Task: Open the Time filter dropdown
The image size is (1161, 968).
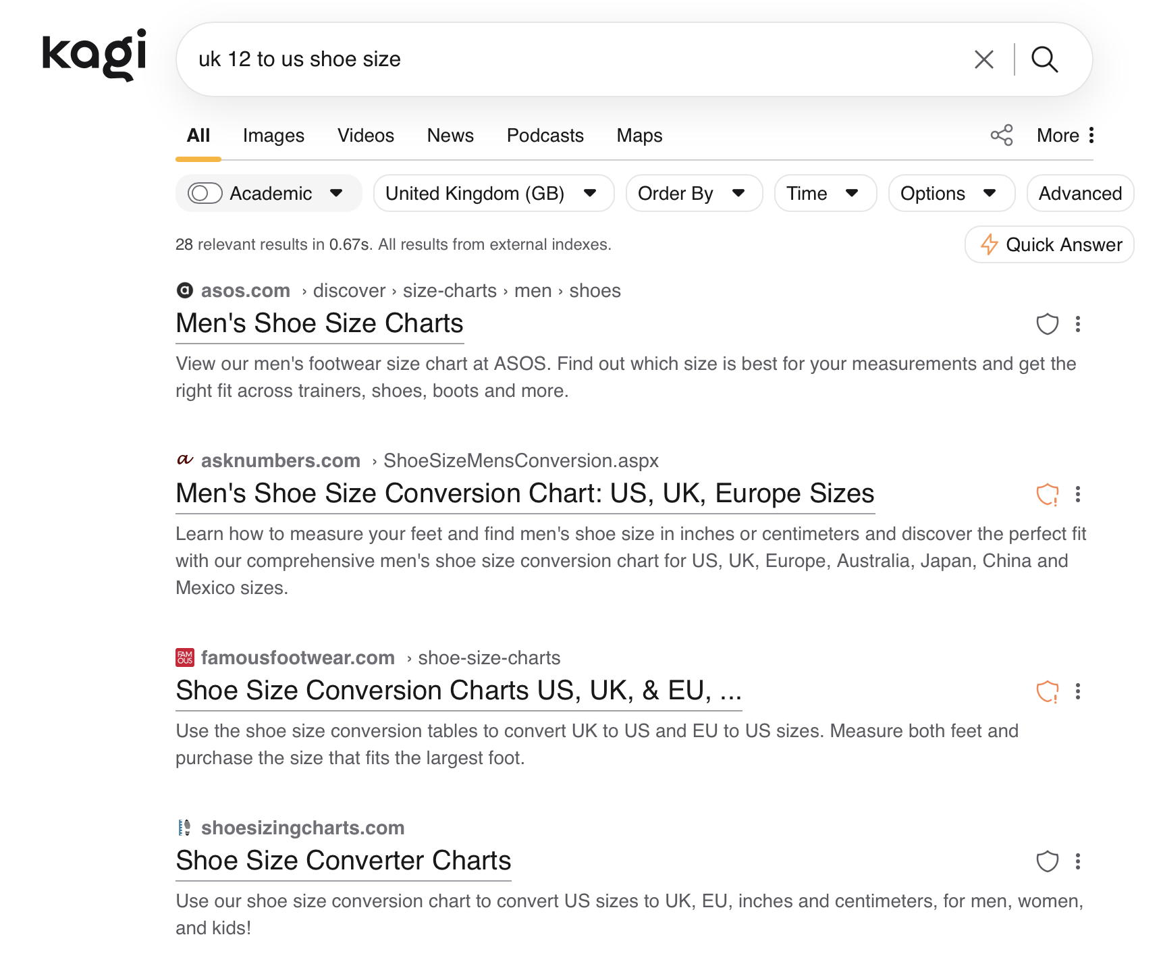Action: click(824, 193)
